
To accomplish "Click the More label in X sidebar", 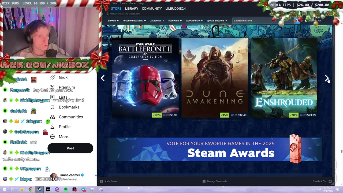I will [x=64, y=137].
